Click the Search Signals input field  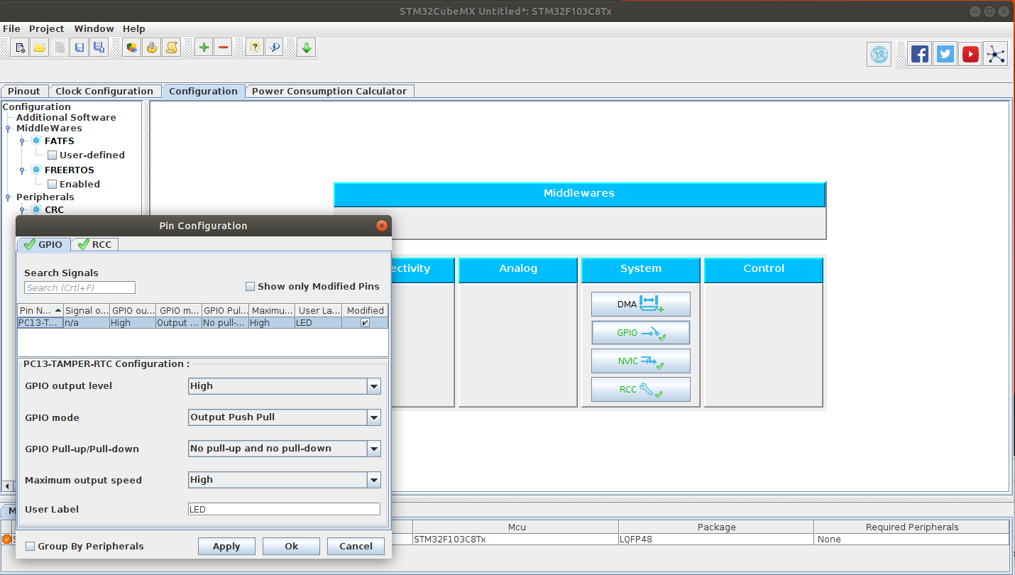[x=79, y=287]
